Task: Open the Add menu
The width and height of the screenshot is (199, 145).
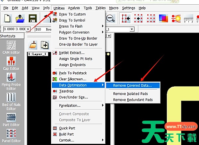Action: tap(25, 8)
